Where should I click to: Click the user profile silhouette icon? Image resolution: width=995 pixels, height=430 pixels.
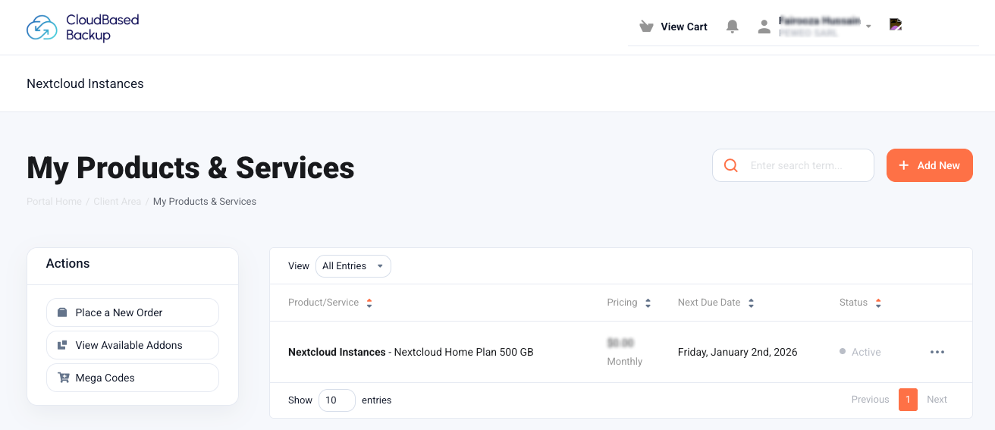[x=764, y=27]
